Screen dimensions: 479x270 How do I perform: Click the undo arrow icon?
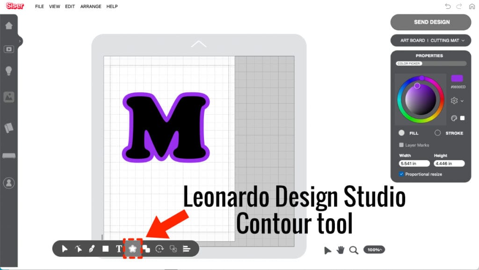point(448,6)
